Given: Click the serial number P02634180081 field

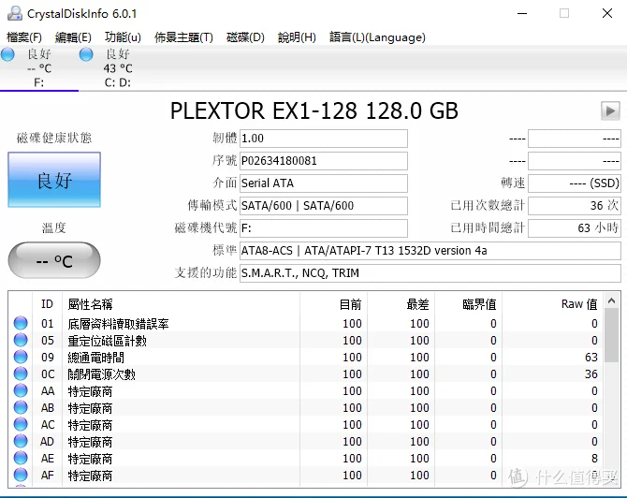Looking at the screenshot, I should (324, 161).
